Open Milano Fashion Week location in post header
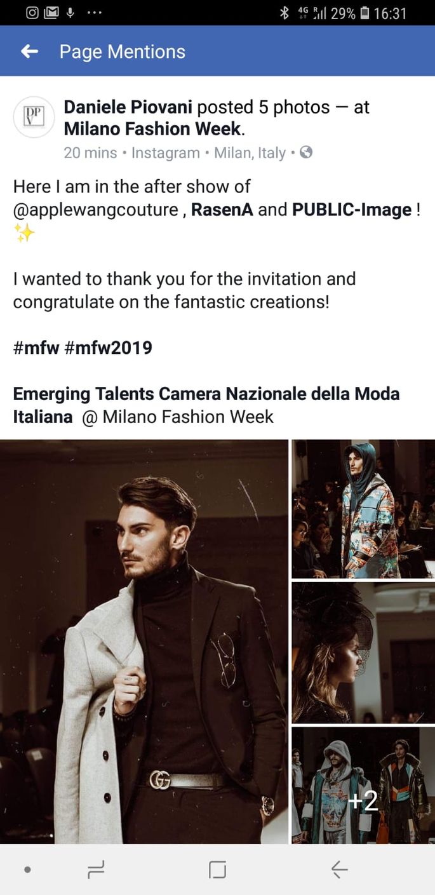Screen dimensions: 435x895 click(152, 129)
